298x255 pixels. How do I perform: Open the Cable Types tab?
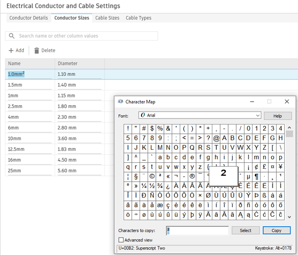point(139,18)
